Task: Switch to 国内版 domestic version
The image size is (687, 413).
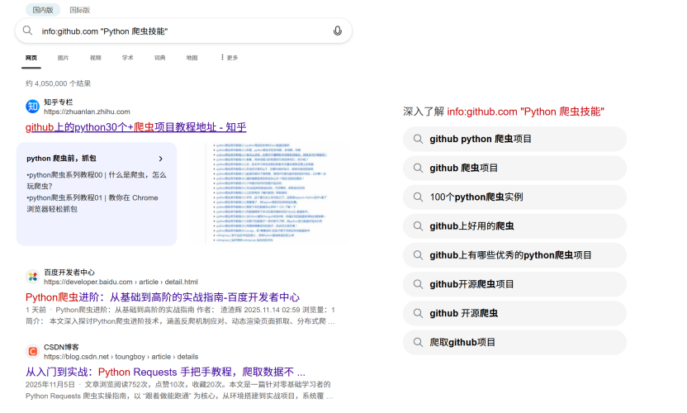Action: click(x=43, y=10)
